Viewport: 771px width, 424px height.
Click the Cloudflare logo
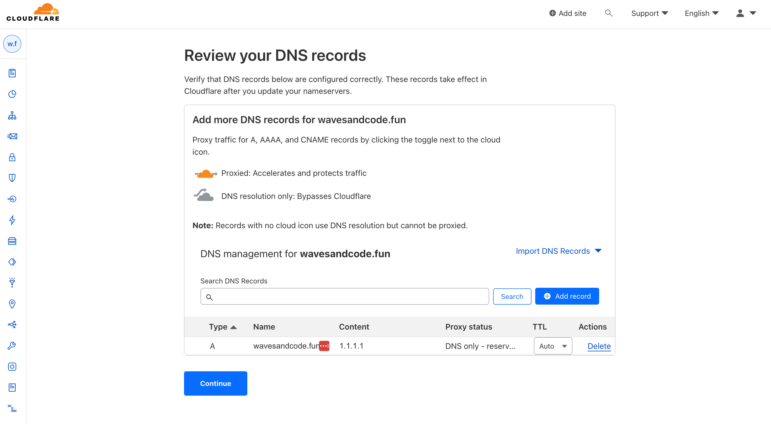tap(33, 12)
